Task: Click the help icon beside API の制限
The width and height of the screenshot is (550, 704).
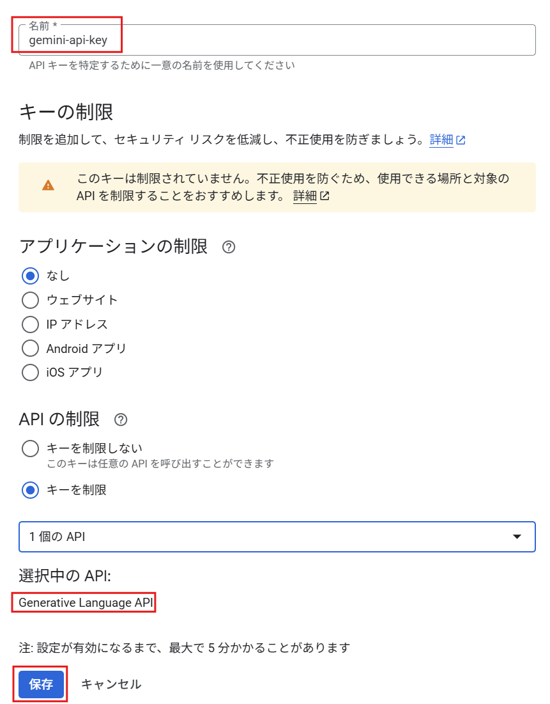Action: point(120,420)
